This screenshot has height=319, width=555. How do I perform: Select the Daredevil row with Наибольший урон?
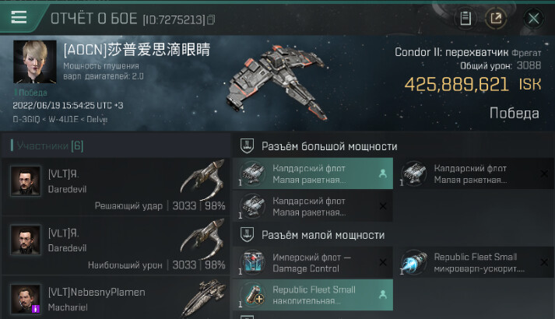tap(116, 246)
